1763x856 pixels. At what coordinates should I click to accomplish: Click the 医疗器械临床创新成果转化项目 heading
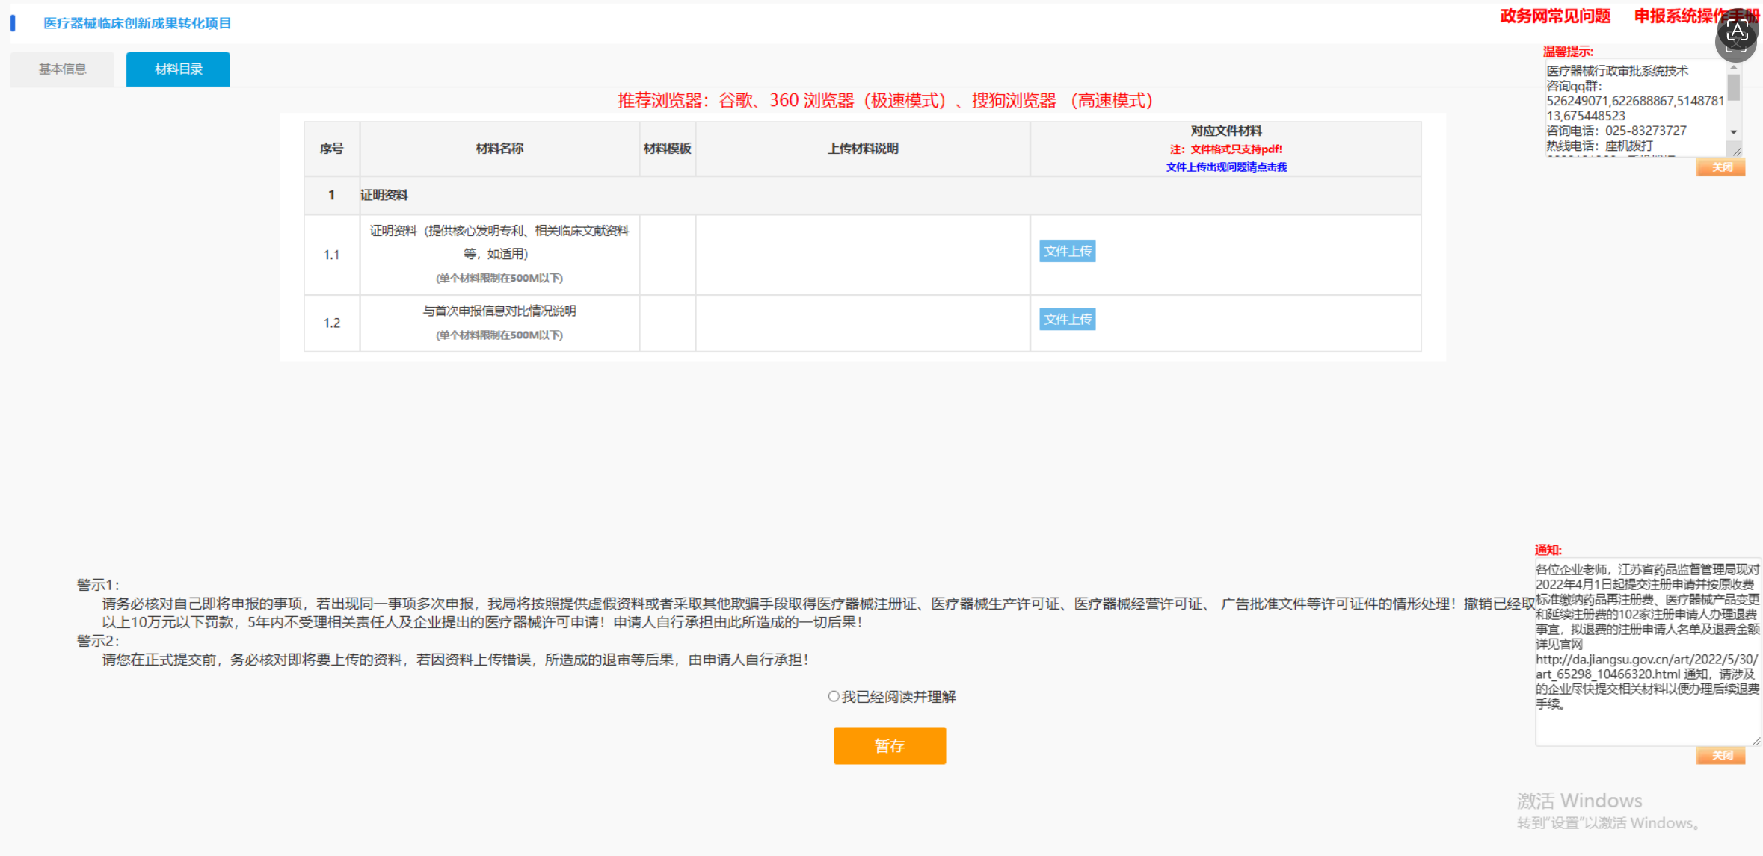[x=138, y=23]
